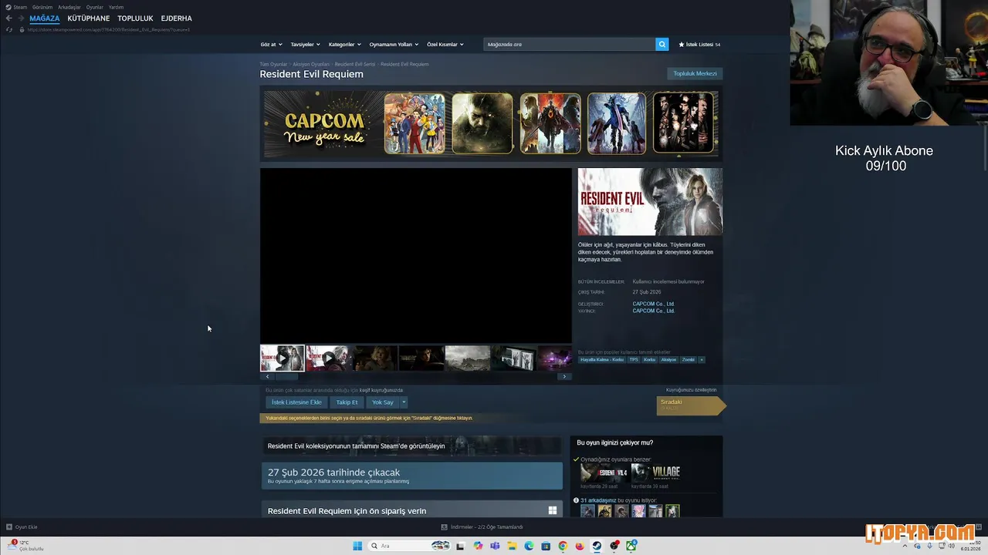This screenshot has width=988, height=555.
Task: Open the Arkadaşlar menu
Action: [69, 7]
